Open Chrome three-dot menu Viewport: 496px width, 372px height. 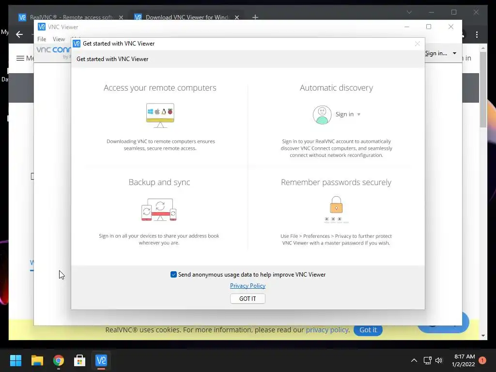tap(477, 34)
